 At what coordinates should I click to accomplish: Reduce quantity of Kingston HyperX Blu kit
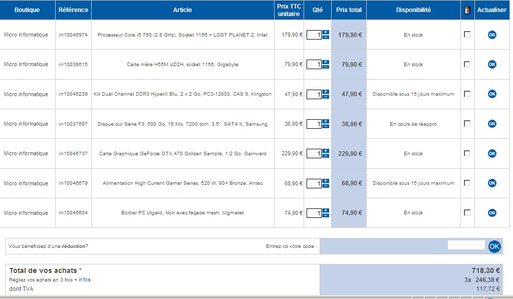(326, 96)
